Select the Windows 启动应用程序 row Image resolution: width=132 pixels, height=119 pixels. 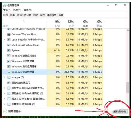(x=53, y=67)
